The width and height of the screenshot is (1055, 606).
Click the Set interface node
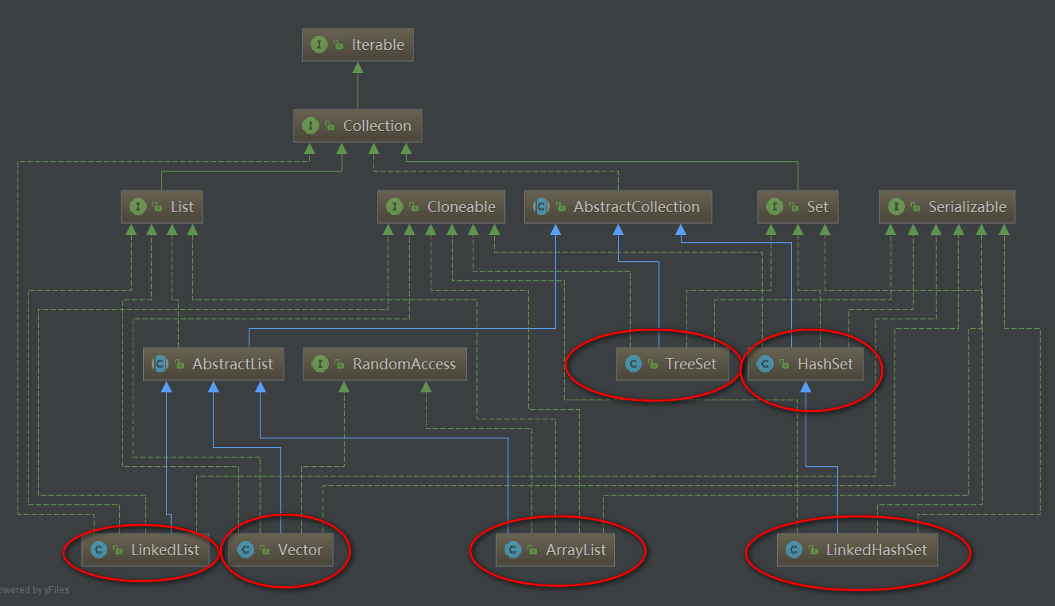coord(798,207)
